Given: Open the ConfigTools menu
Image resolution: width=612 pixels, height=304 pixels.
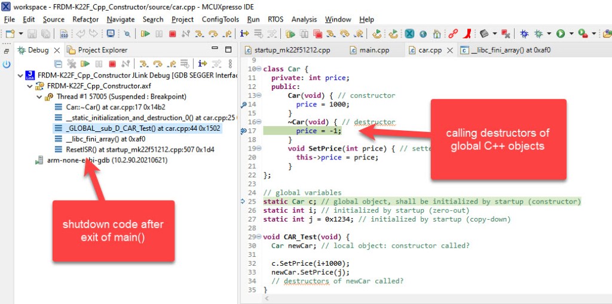Looking at the screenshot, I should point(220,19).
